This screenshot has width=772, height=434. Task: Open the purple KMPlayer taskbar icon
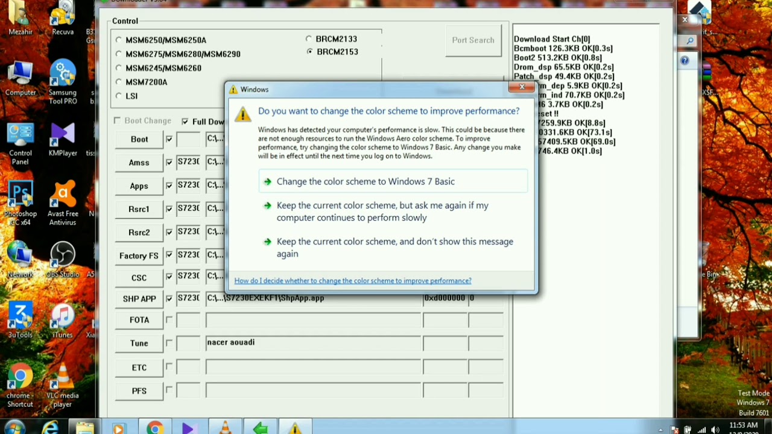[189, 428]
